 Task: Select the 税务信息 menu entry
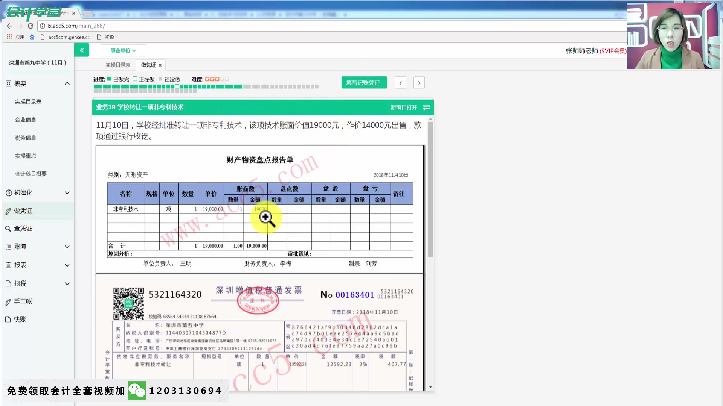pos(25,138)
